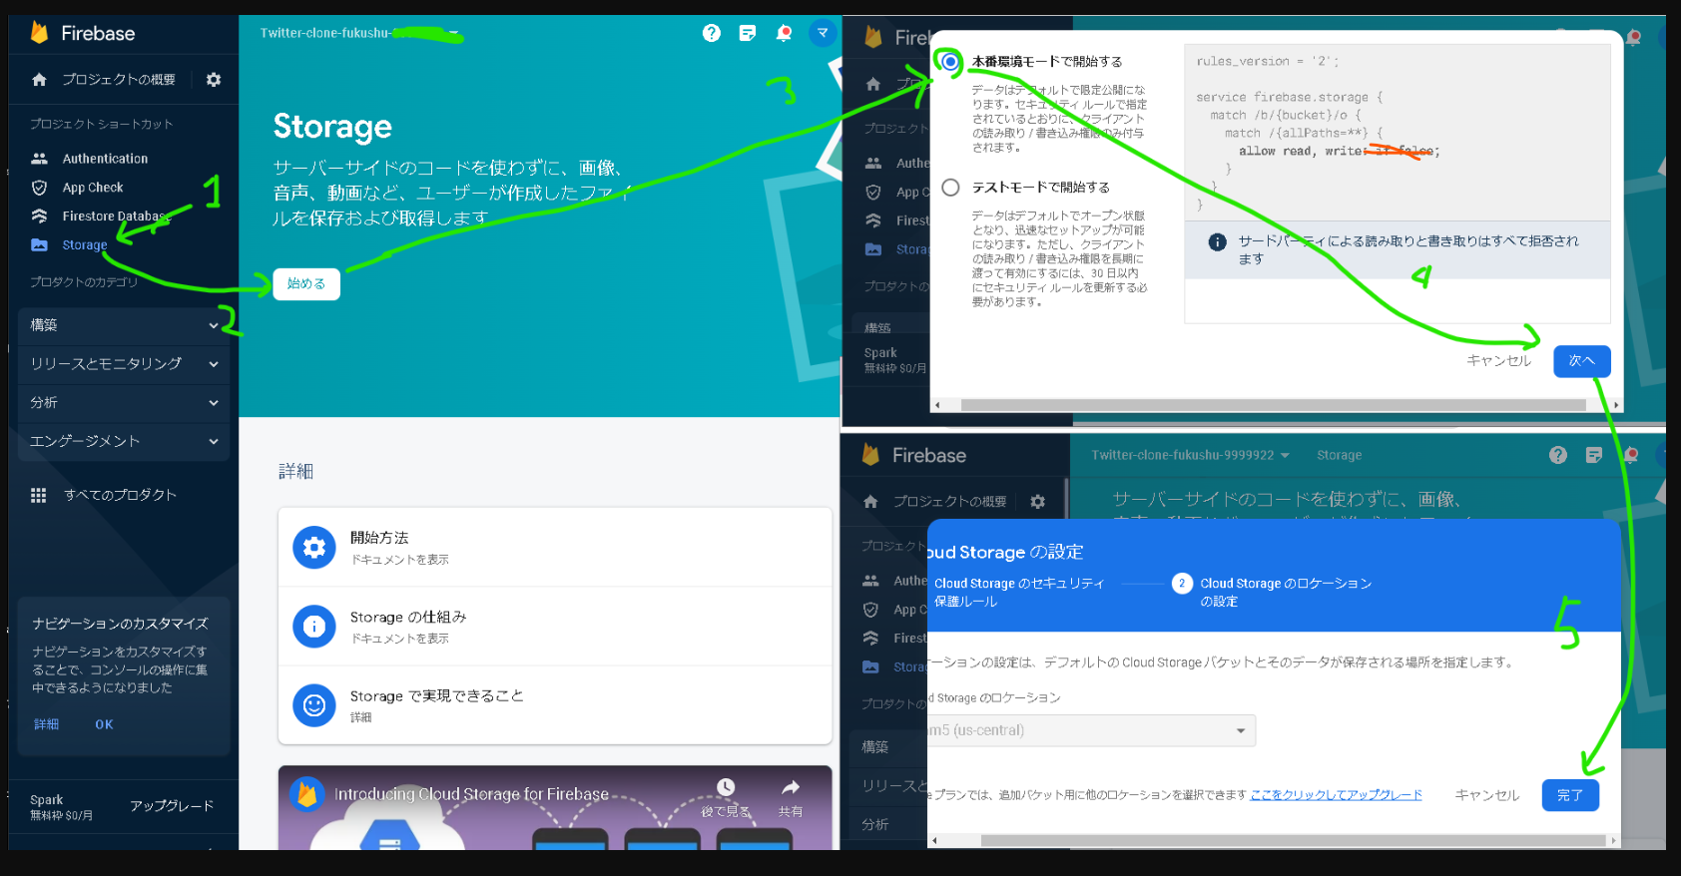Image resolution: width=1681 pixels, height=876 pixels.
Task: Click Storage breadcrumb in bottom-right window header
Action: pyautogui.click(x=1339, y=455)
